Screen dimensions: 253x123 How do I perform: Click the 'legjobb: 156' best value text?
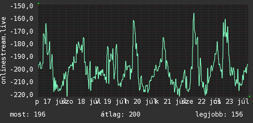219,114
